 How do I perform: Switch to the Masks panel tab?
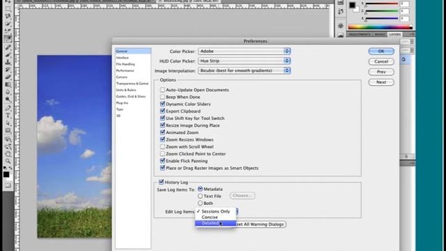(380, 34)
